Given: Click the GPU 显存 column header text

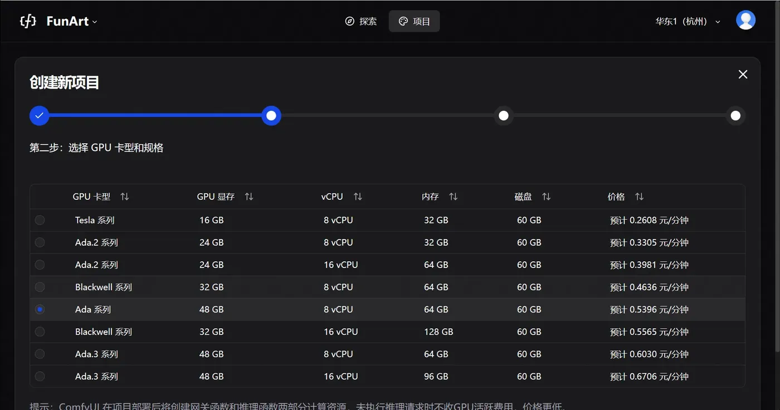Looking at the screenshot, I should click(216, 197).
